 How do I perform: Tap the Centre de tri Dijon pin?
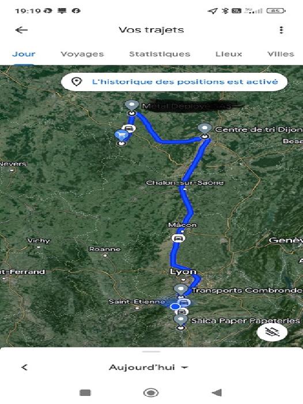click(x=204, y=130)
